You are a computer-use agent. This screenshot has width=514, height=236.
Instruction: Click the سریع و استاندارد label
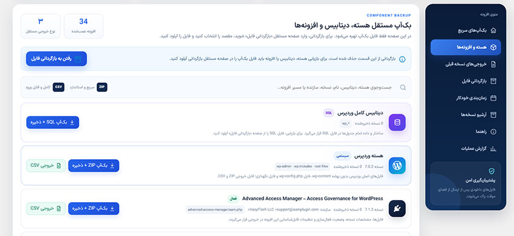(82, 87)
